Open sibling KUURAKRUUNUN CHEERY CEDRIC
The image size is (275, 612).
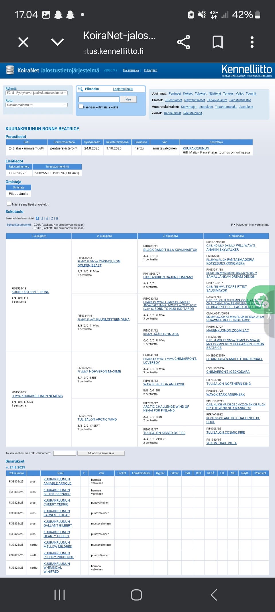[x=57, y=502]
